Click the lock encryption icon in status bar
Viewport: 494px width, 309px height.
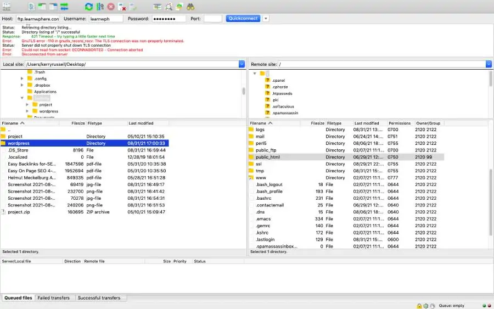point(419,306)
